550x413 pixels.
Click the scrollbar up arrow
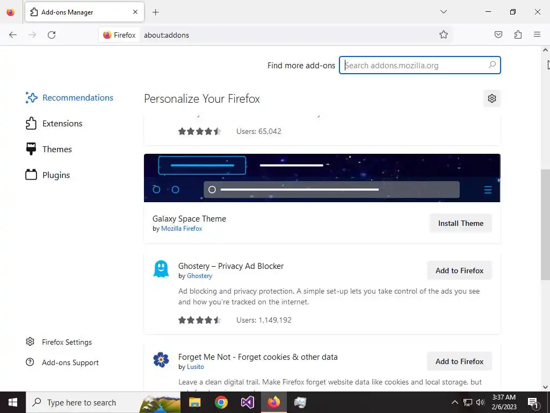[x=545, y=50]
